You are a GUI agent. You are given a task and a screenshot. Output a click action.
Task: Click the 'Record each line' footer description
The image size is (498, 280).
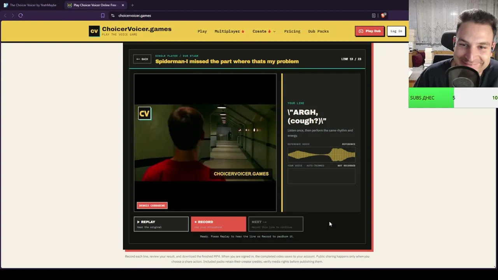(247, 259)
